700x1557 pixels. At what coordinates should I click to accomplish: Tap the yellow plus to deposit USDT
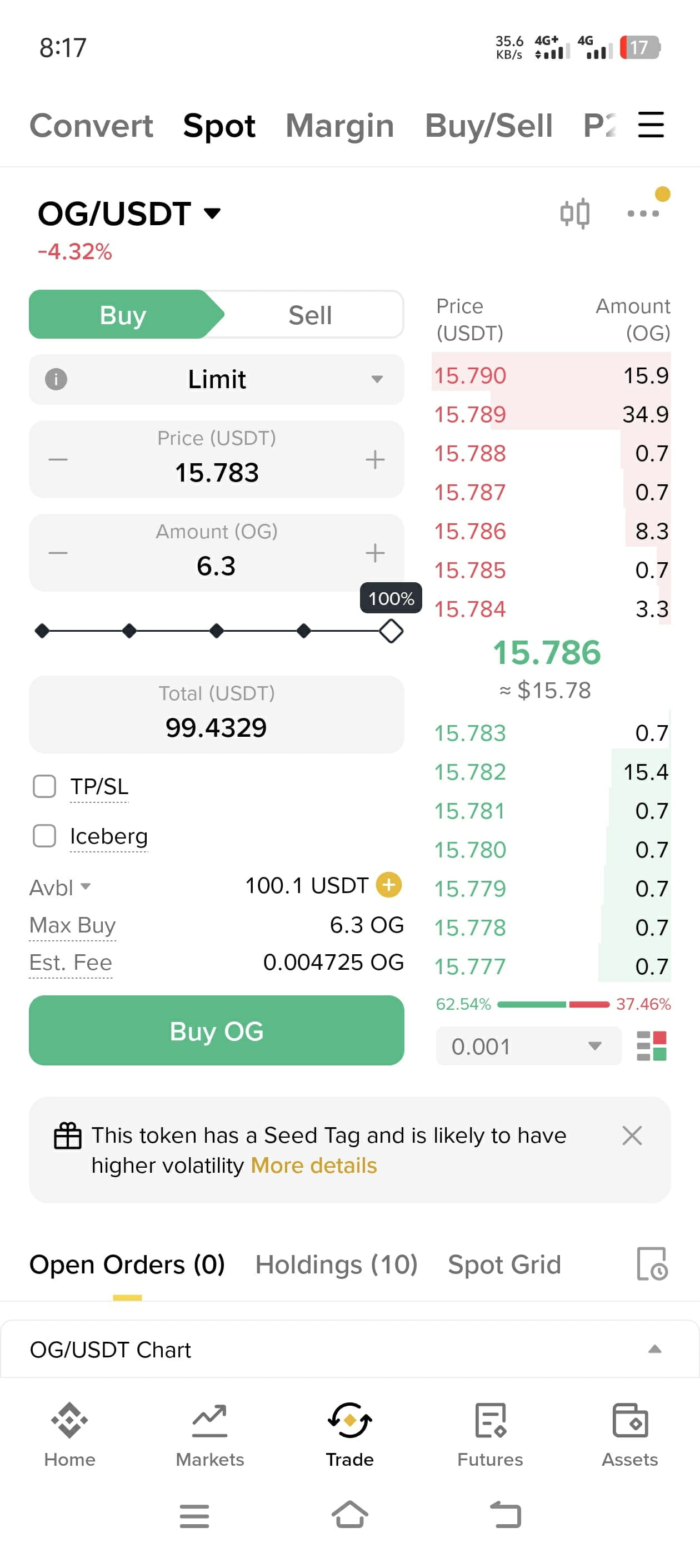coord(388,885)
